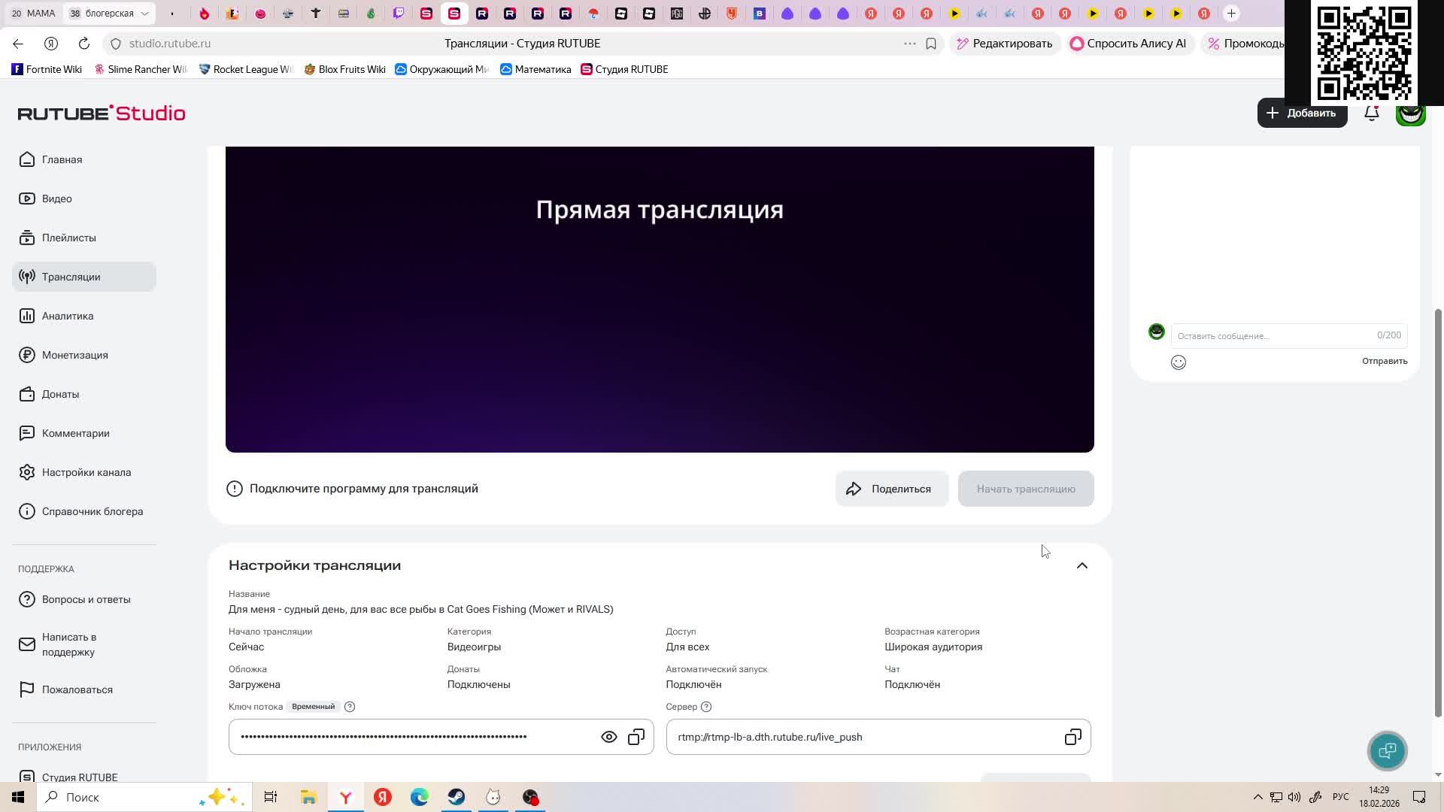
Task: Click the Поделиться button
Action: click(x=891, y=489)
